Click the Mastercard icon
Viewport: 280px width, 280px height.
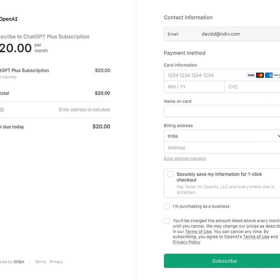(x=260, y=75)
